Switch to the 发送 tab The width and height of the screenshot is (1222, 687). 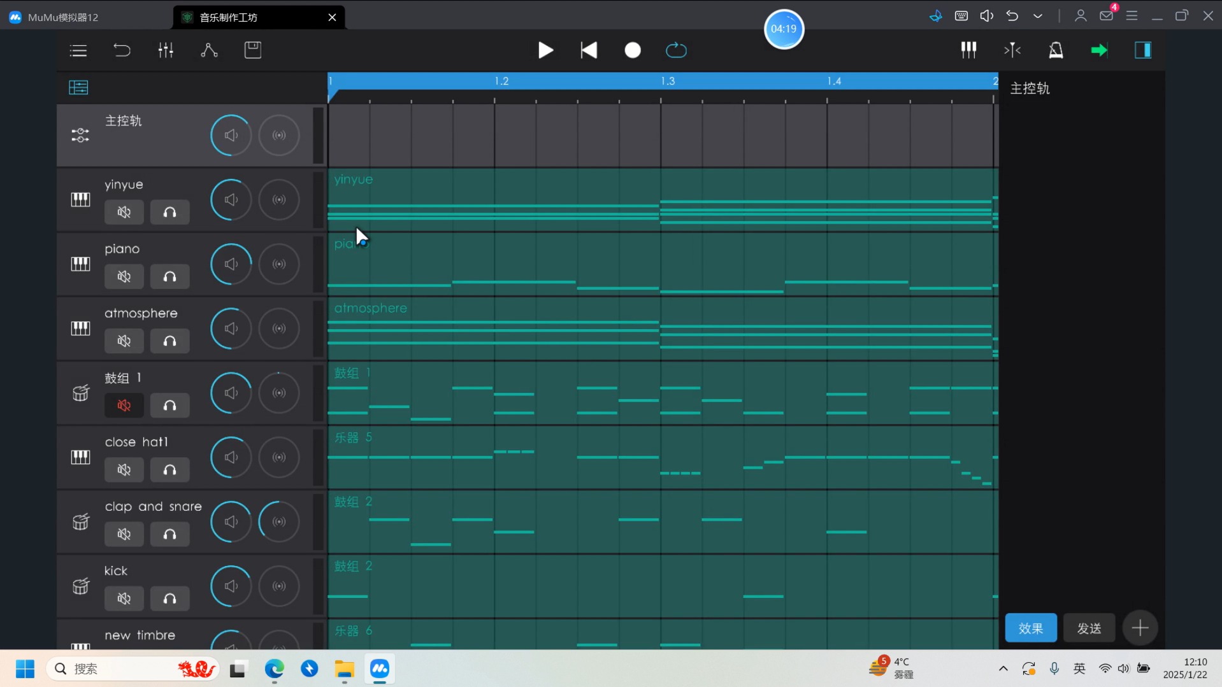(x=1089, y=628)
